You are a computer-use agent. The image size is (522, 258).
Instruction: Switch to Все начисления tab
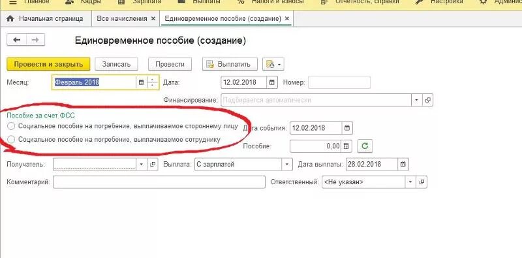point(122,19)
